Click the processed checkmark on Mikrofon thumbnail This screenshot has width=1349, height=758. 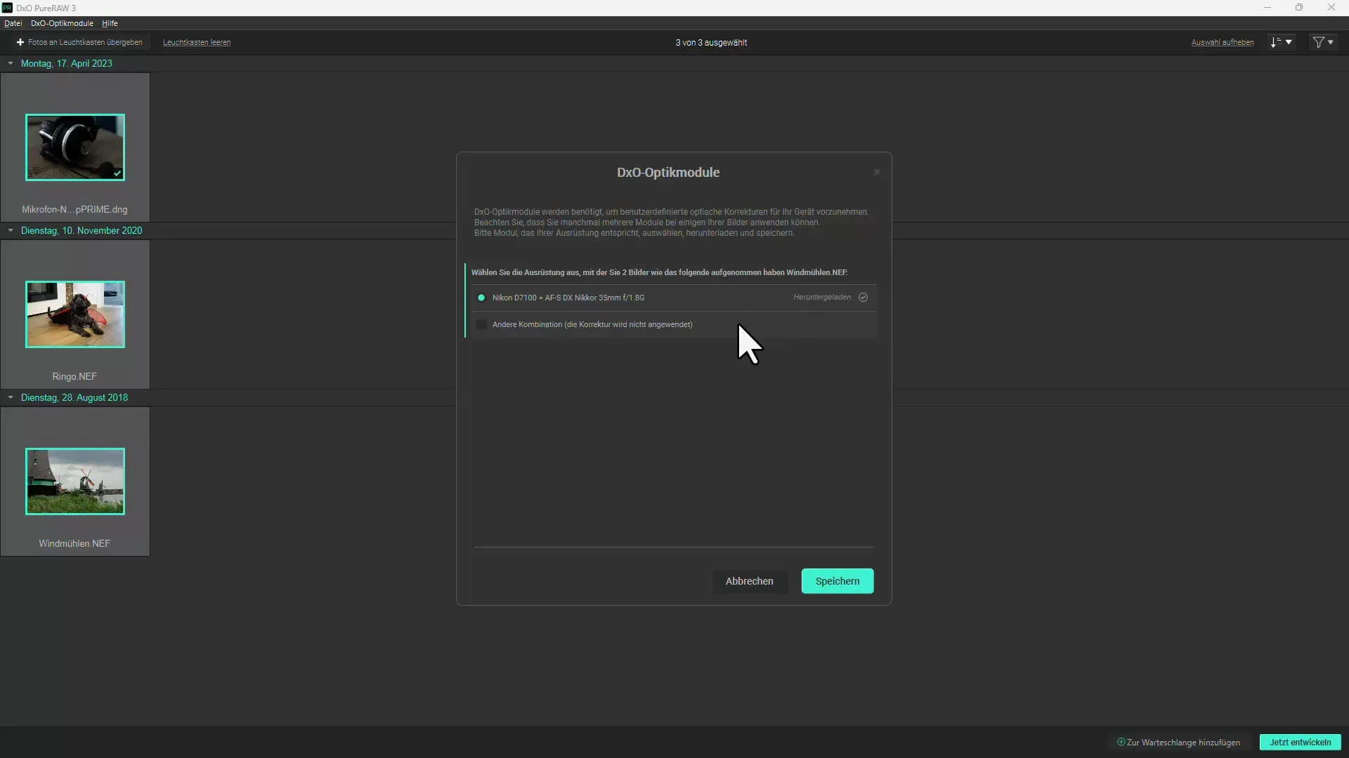click(x=117, y=173)
